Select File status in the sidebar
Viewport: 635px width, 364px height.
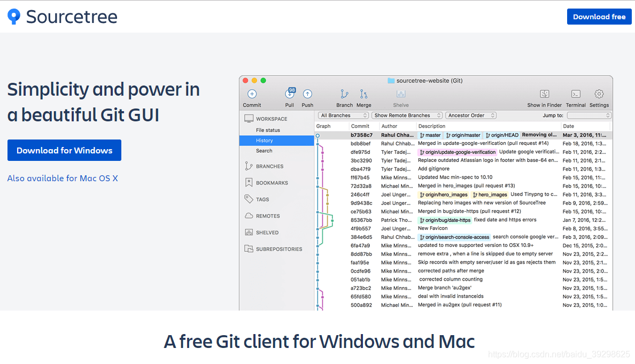(x=268, y=130)
